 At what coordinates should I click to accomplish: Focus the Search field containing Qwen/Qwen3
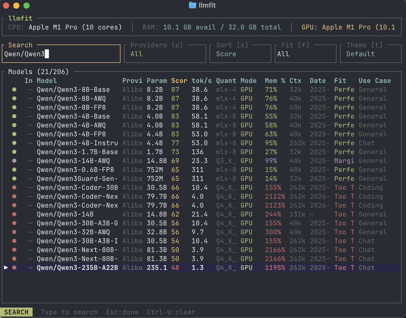[x=61, y=54]
